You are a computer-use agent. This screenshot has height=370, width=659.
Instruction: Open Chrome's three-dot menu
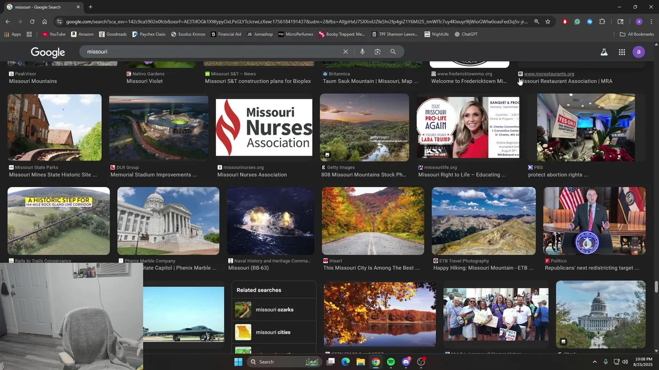coord(651,22)
